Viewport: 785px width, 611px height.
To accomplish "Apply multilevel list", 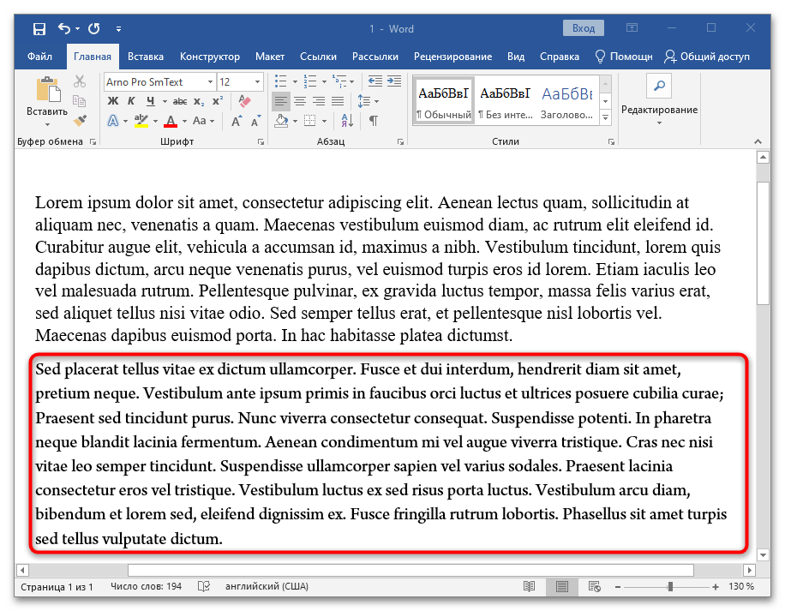I will pyautogui.click(x=339, y=81).
